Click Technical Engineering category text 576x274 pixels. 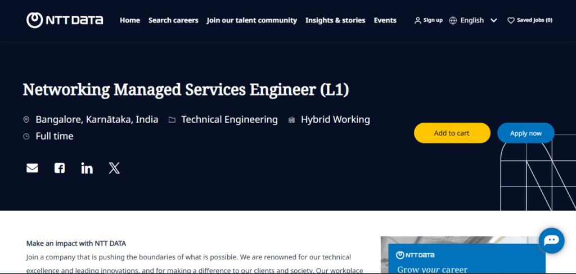coord(229,119)
